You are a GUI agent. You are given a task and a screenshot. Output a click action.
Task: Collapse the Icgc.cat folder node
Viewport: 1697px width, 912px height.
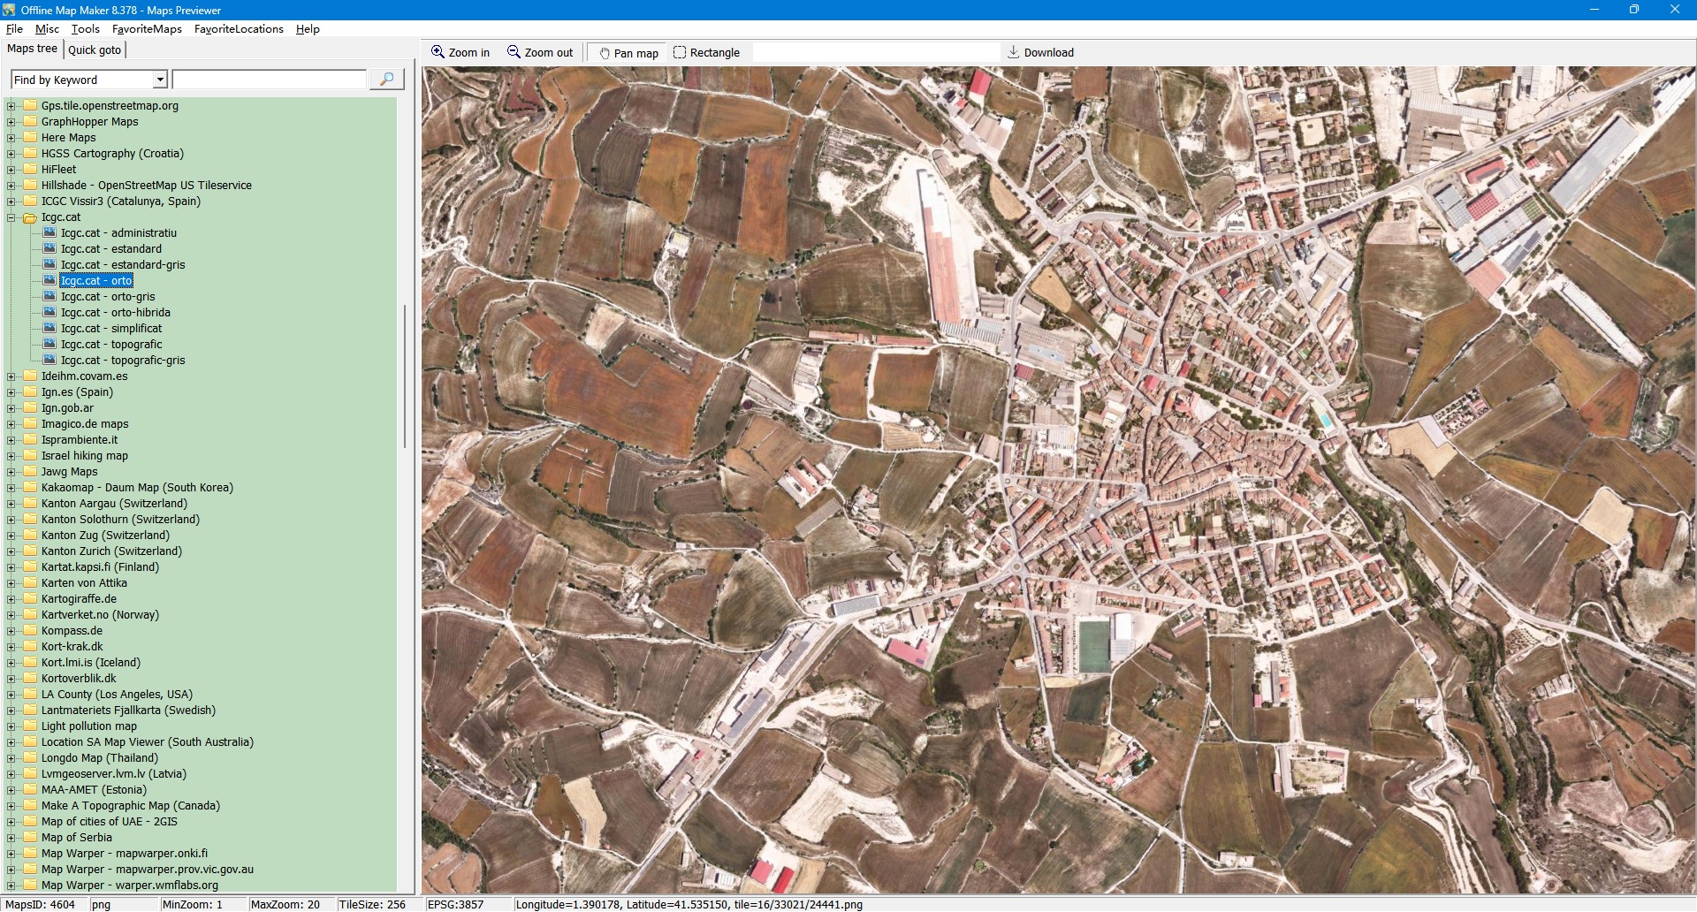(x=11, y=217)
